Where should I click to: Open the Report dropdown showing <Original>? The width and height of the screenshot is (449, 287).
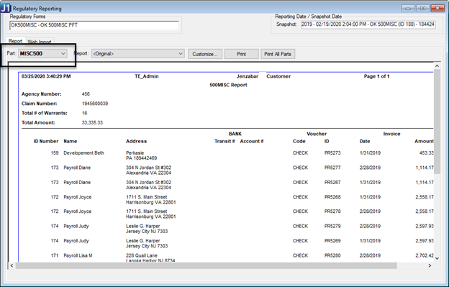coord(137,53)
